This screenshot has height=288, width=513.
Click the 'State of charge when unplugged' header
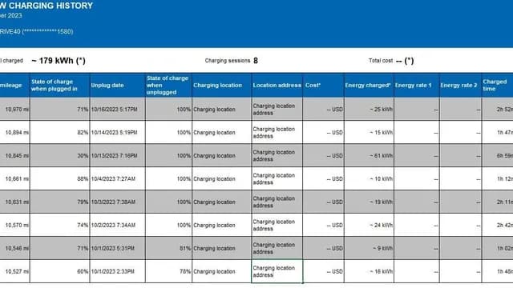pyautogui.click(x=169, y=86)
